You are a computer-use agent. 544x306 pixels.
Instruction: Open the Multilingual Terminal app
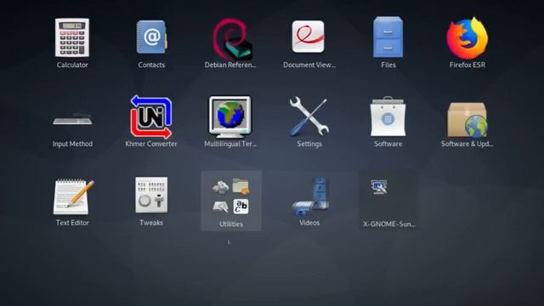[230, 117]
